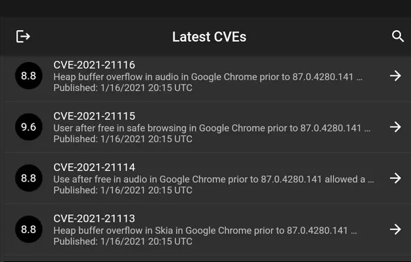The width and height of the screenshot is (411, 262).
Task: Select the CVE-2021-21114 title
Action: (x=94, y=167)
